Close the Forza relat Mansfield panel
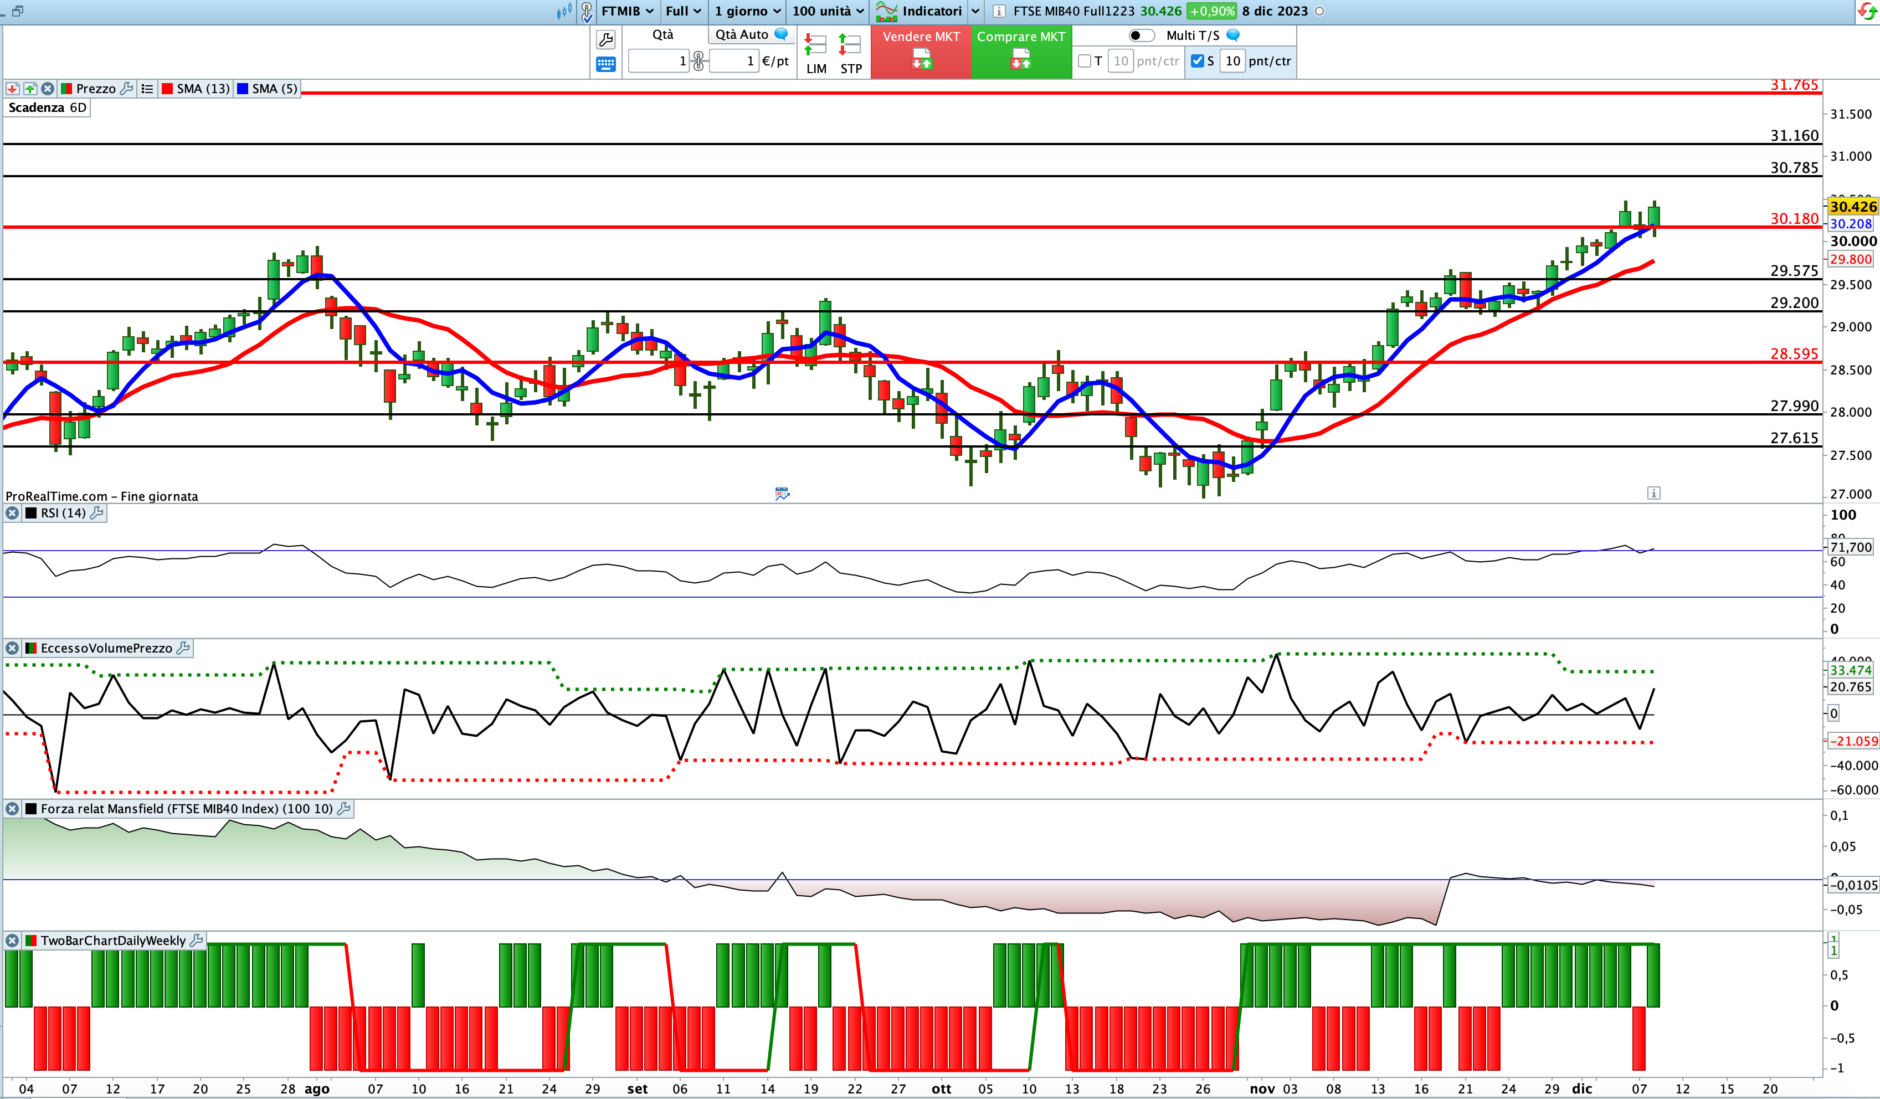The width and height of the screenshot is (1880, 1099). pos(12,809)
